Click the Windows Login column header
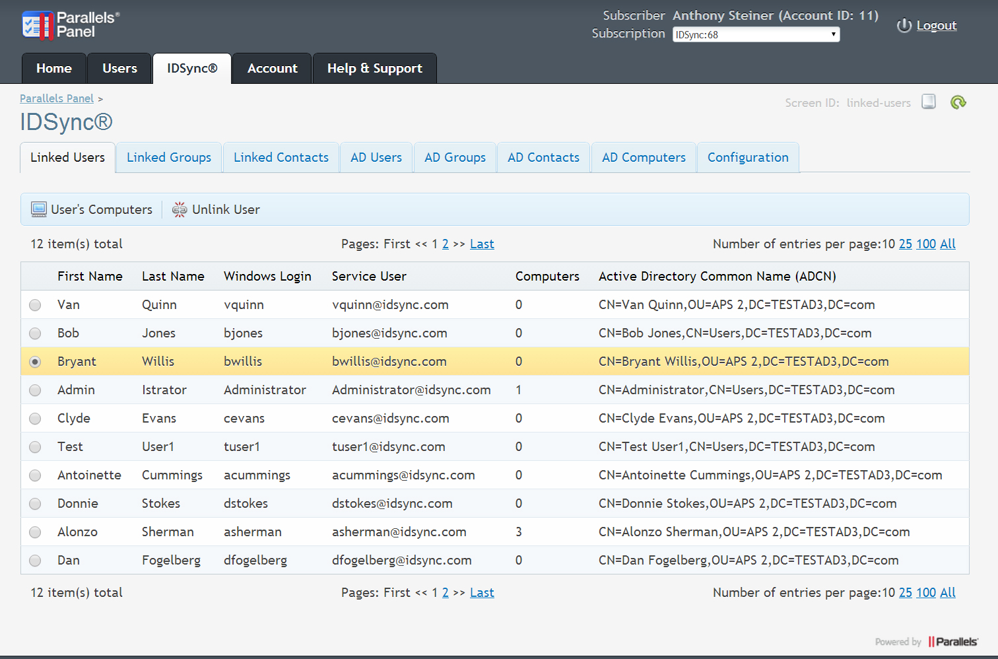This screenshot has height=659, width=998. [x=267, y=277]
